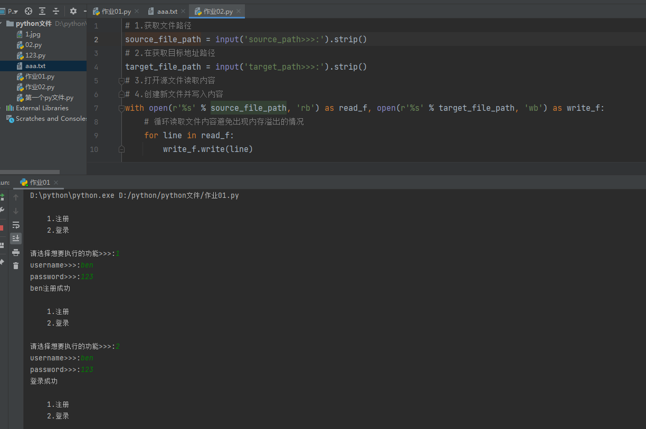Screen dimensions: 646x429
Task: Click the source_file_path variable on line 2
Action: (163, 40)
